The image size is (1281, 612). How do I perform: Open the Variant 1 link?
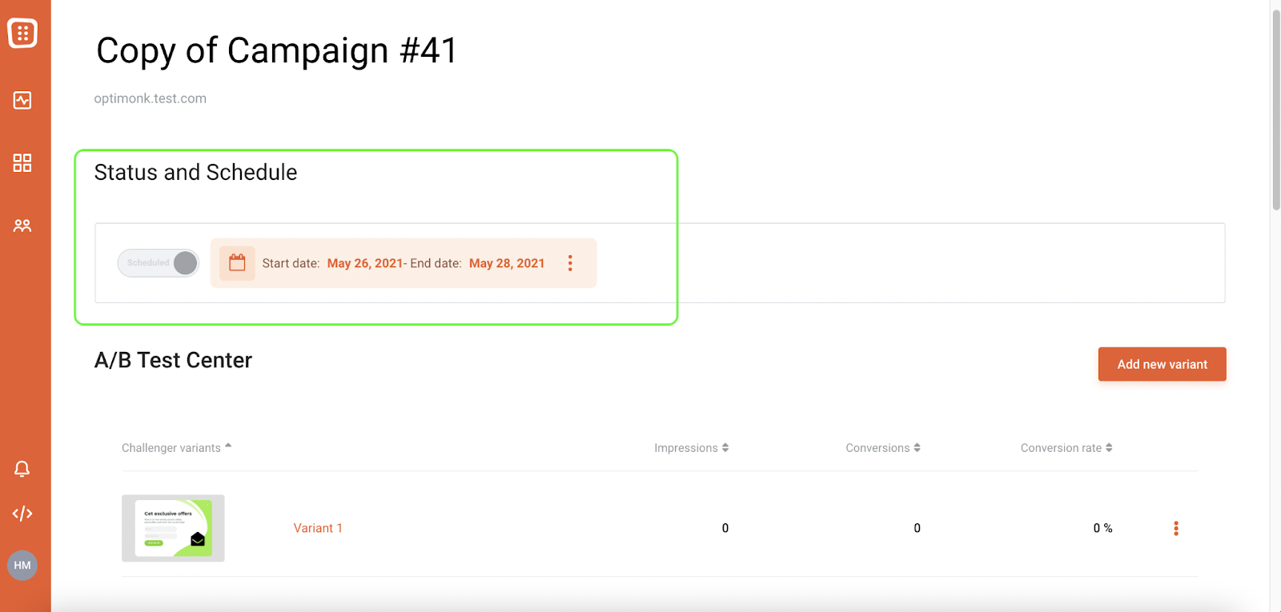coord(318,528)
